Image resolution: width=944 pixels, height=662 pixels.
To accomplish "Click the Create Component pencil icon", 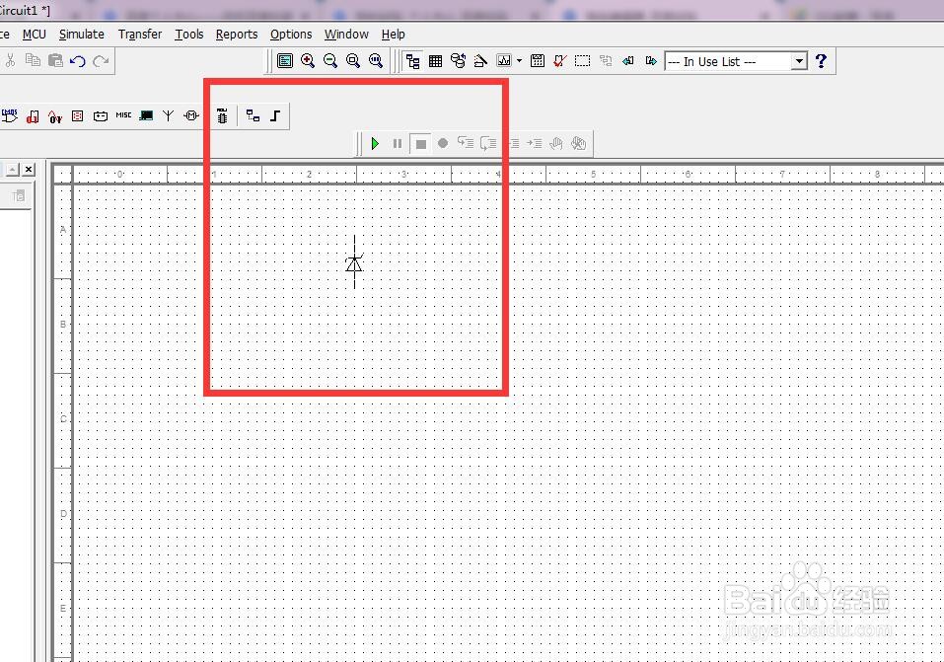I will coord(480,61).
